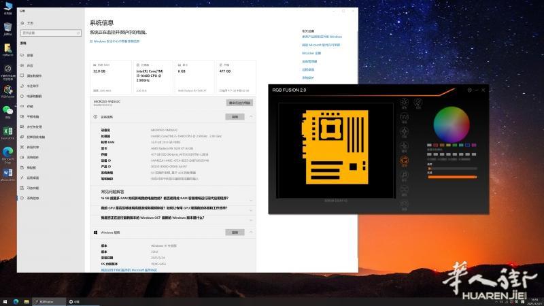Select the LED off mode icon in RGB Fusion
The image size is (544, 306).
[x=418, y=103]
